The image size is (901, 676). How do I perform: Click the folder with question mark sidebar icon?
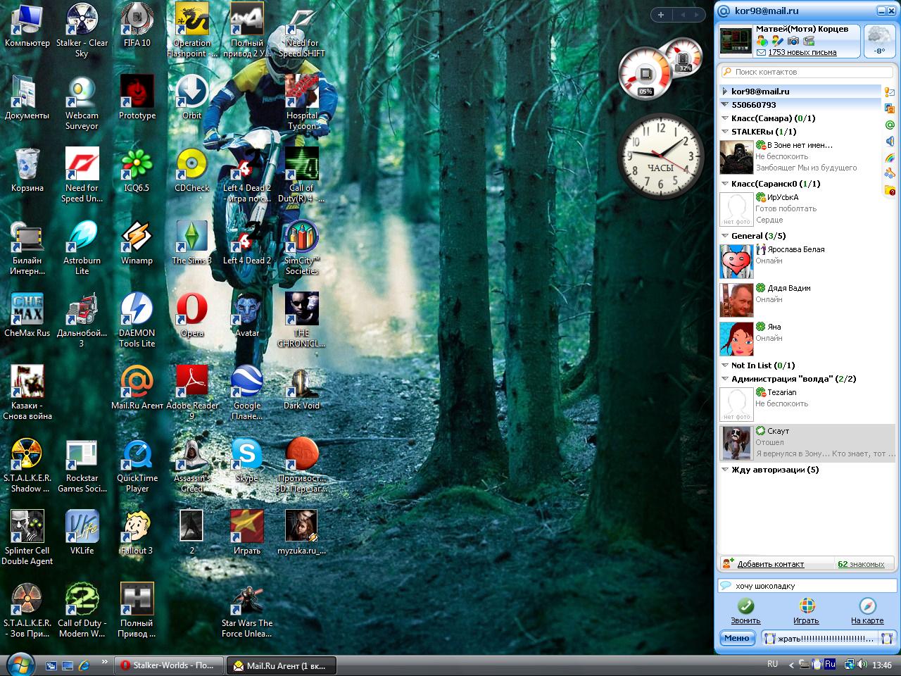click(890, 190)
